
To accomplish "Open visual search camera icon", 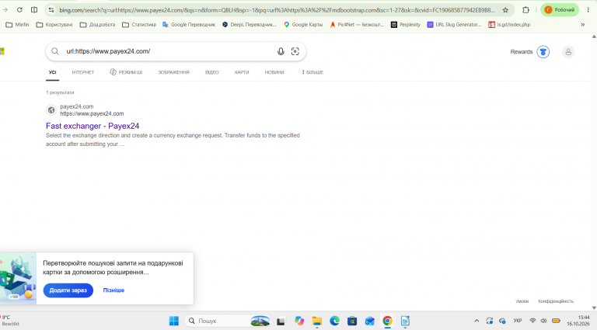I will (x=295, y=51).
